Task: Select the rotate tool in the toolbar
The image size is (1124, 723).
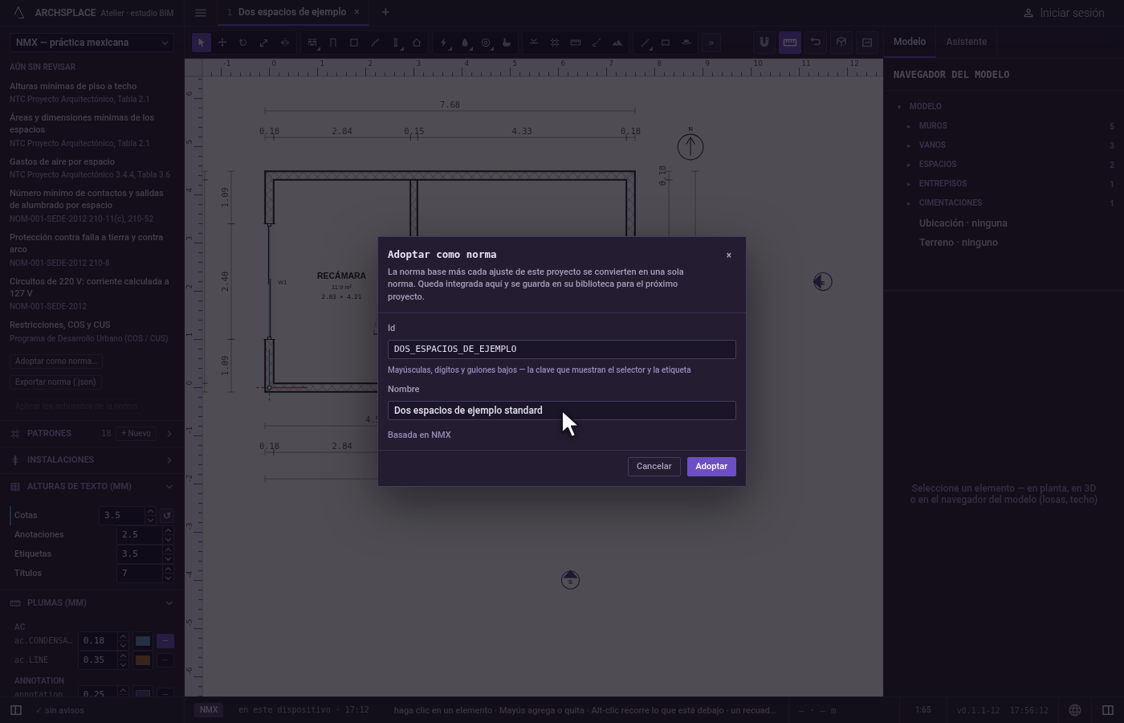Action: point(243,43)
